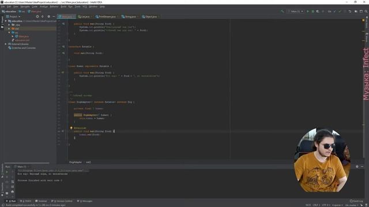Click the yellow intention light bulb icon
This screenshot has height=207, width=369.
pos(71,128)
